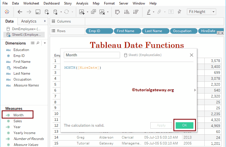Open the Analytics pane switcher arrows
The height and width of the screenshot is (147, 226).
(x=45, y=21)
